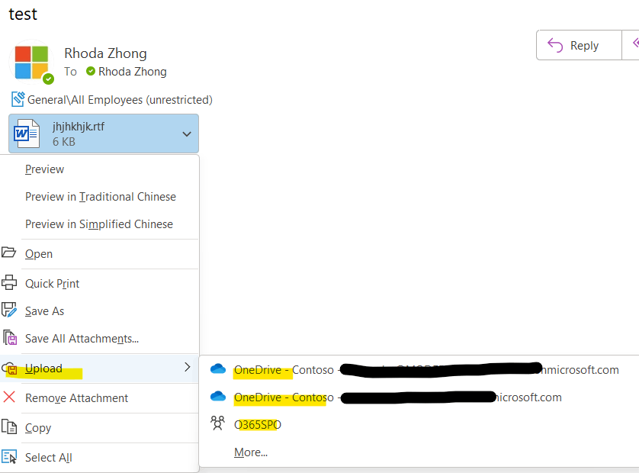Choose Preview in Traditional Chinese
The height and width of the screenshot is (473, 639).
tap(101, 197)
